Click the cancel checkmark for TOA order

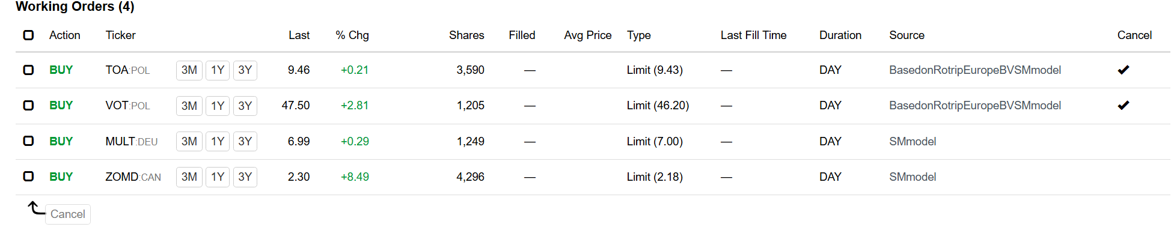click(1123, 70)
